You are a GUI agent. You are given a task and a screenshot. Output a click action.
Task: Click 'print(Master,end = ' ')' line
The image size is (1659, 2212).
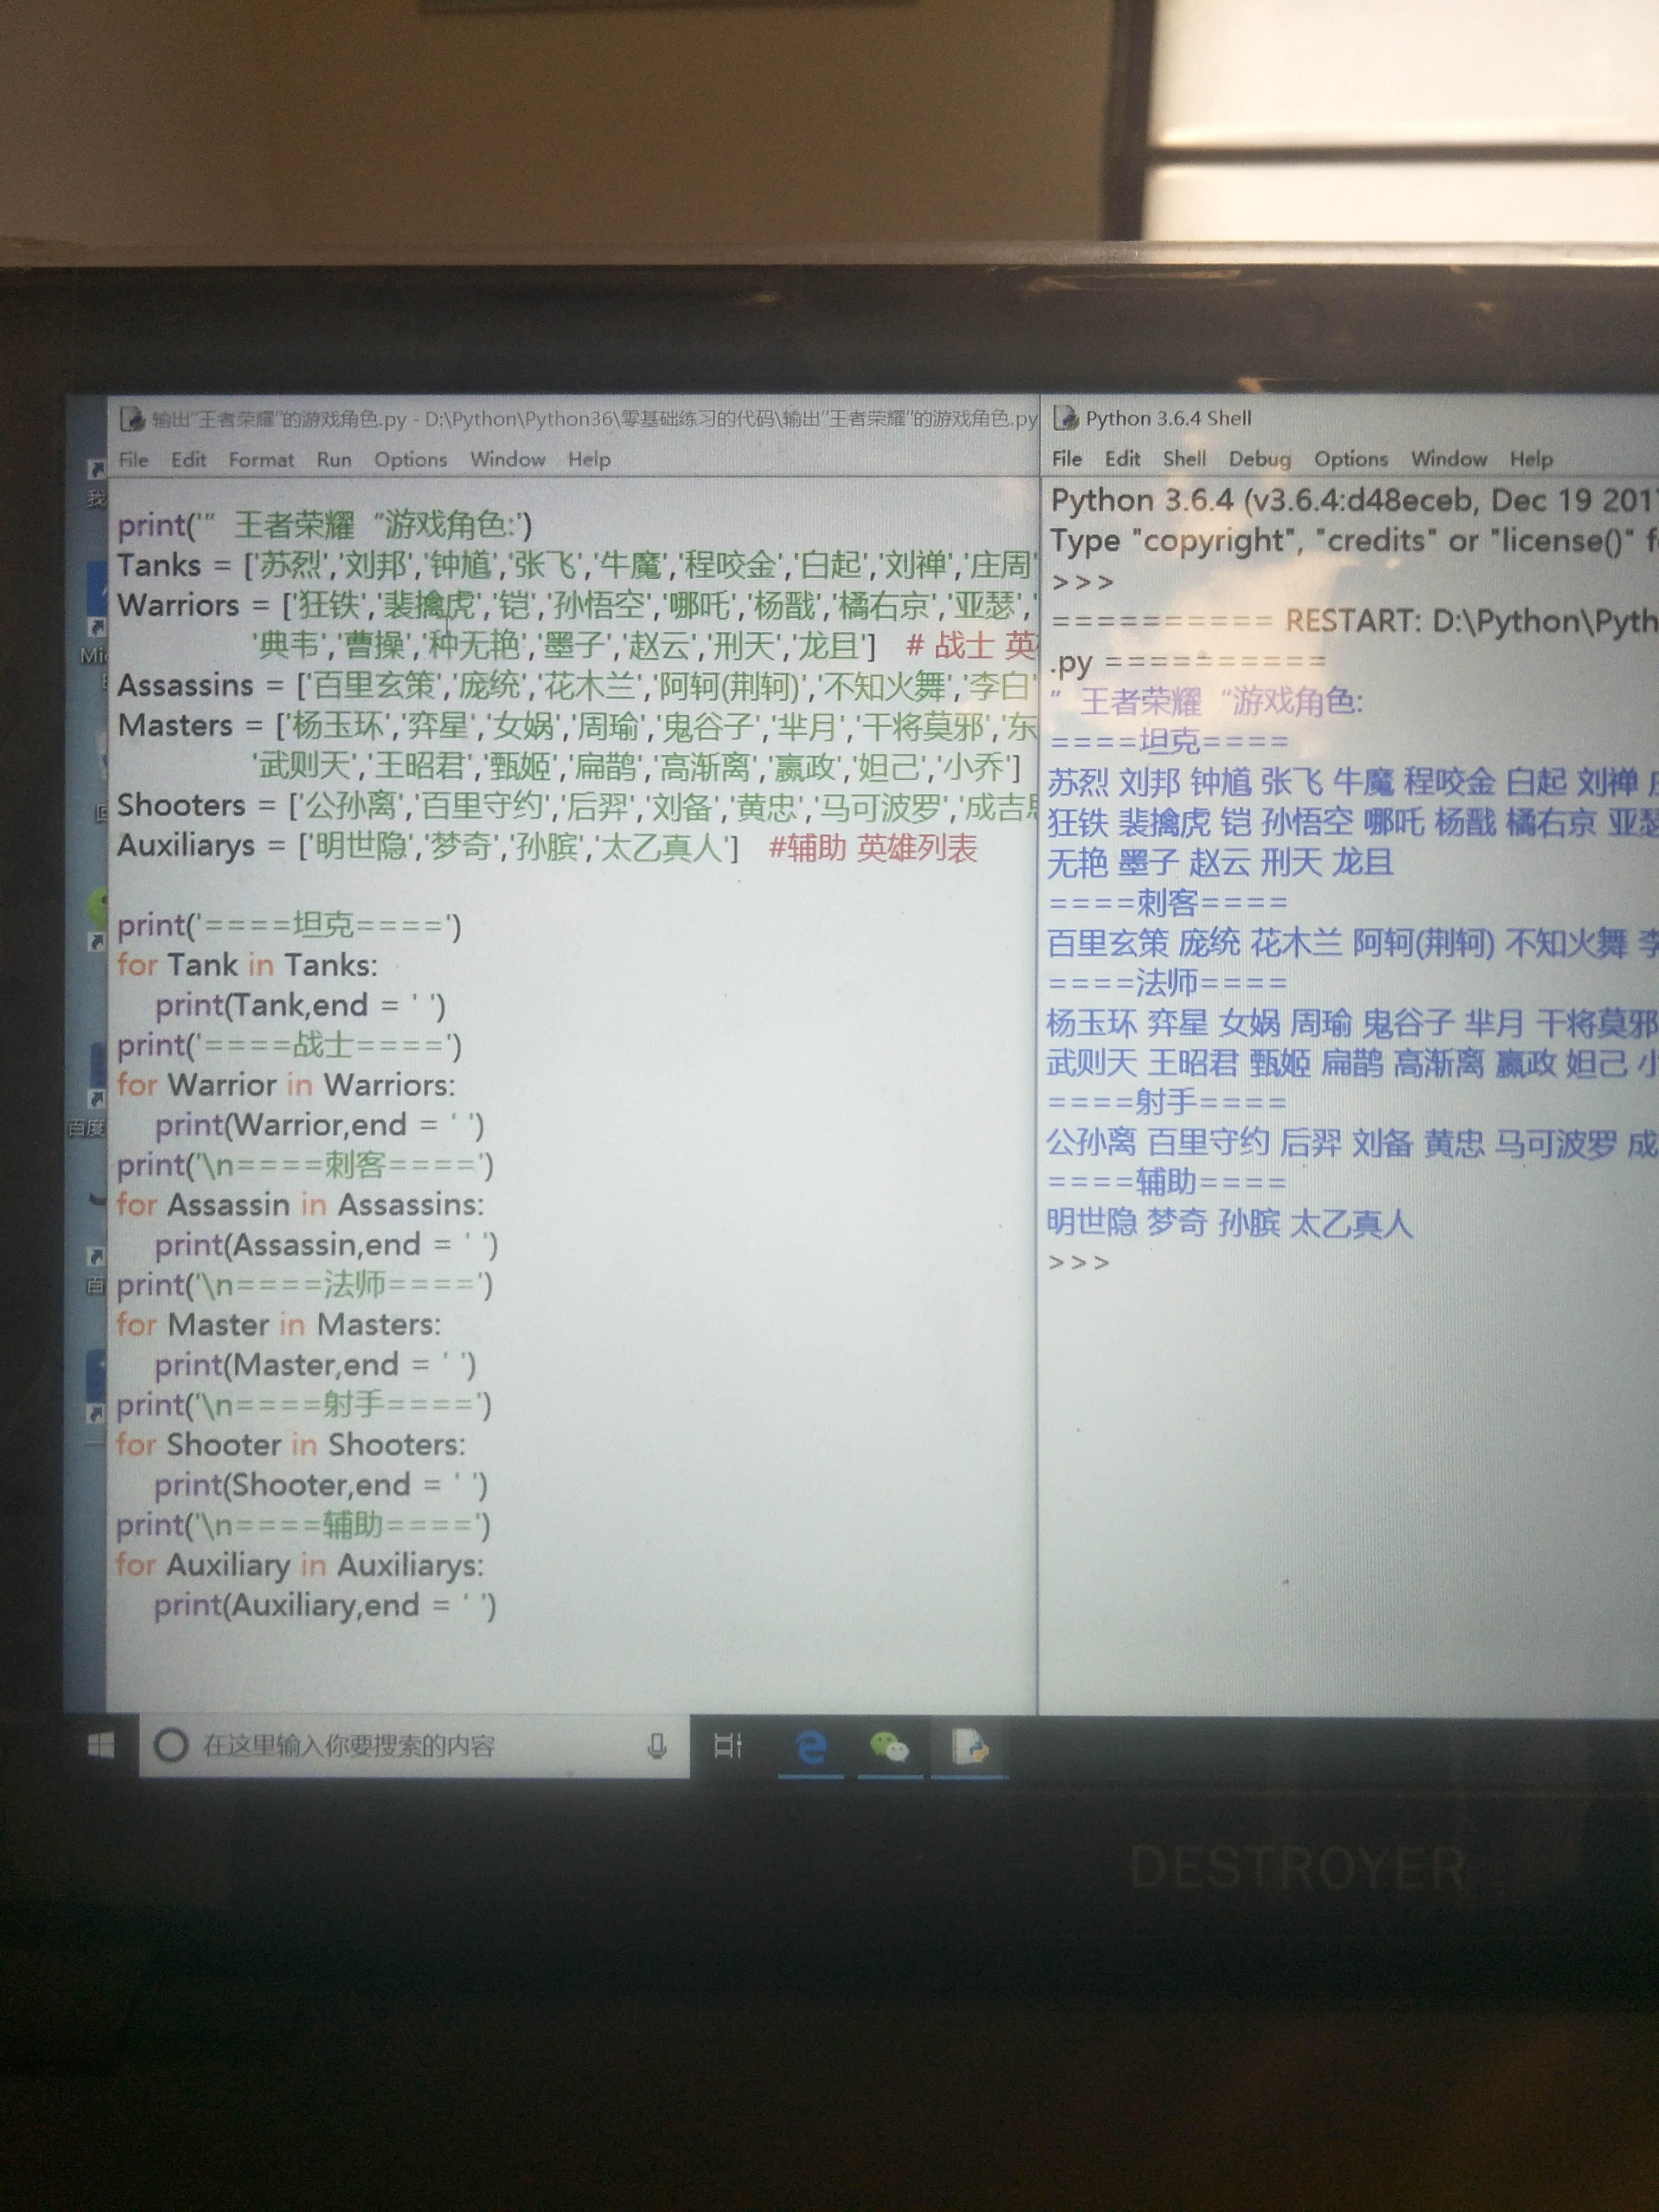point(315,1365)
